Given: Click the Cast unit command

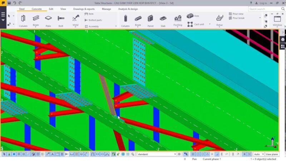Looking at the screenshot, I should pos(196,24).
